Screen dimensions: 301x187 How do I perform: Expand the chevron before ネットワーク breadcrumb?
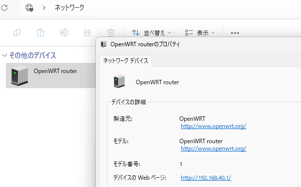coord(44,8)
